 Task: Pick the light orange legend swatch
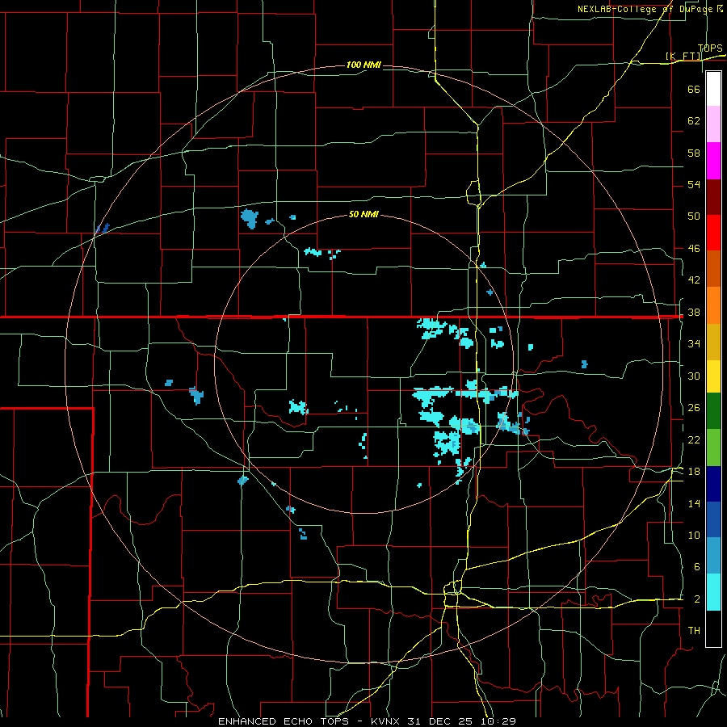click(x=713, y=305)
